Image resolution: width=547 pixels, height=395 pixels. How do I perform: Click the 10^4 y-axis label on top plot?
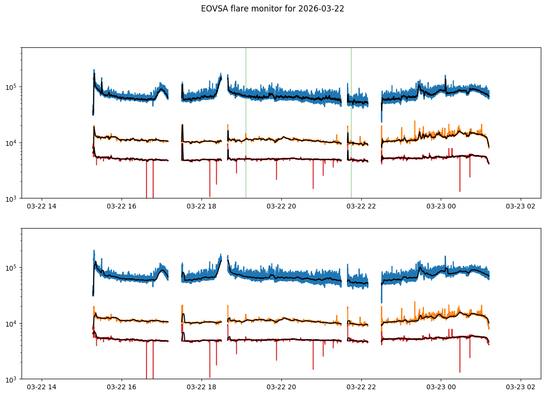[x=11, y=143]
